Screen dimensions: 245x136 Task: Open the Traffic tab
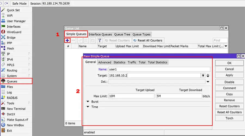click(x=132, y=62)
